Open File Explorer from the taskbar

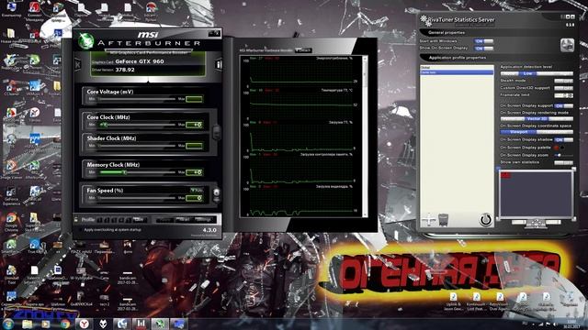[27, 324]
